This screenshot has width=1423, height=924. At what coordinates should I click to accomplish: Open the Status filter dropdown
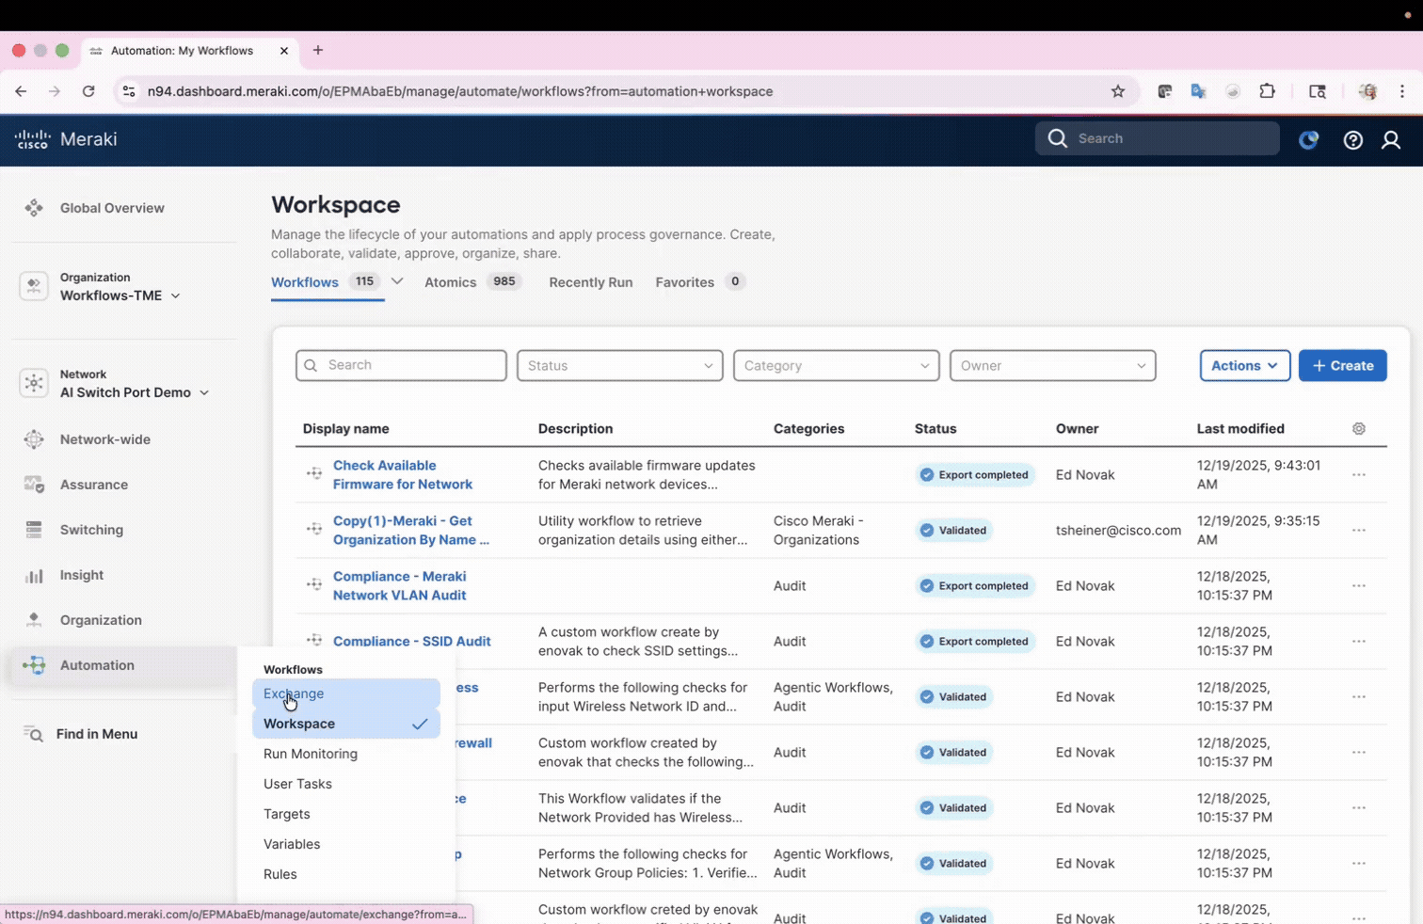(618, 365)
